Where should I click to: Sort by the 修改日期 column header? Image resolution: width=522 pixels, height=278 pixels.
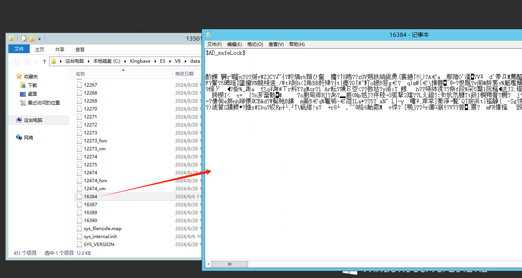click(187, 74)
